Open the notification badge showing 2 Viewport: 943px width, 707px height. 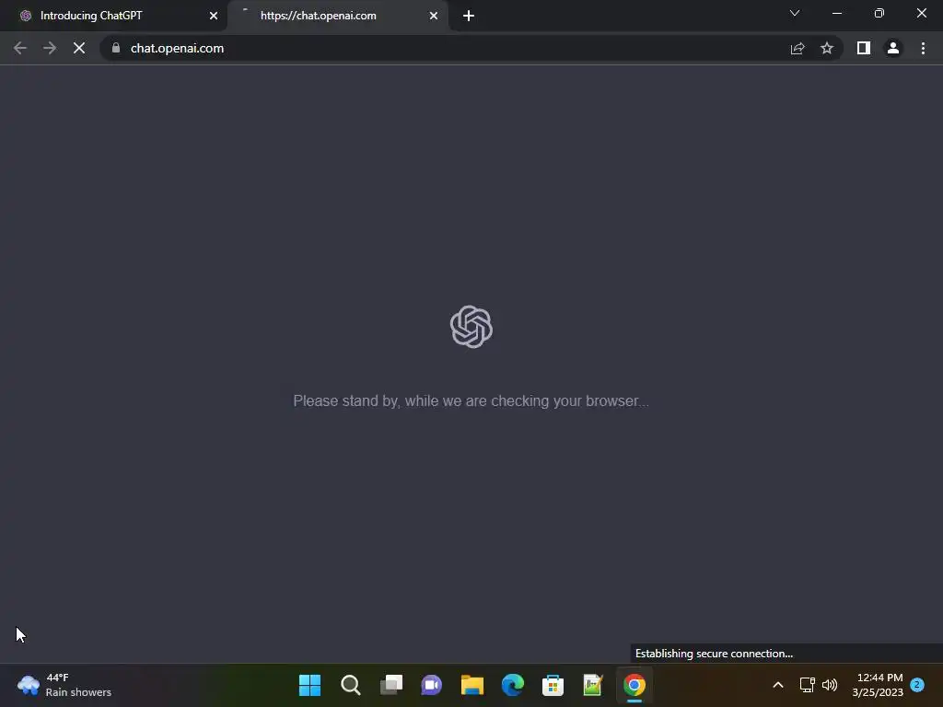tap(917, 684)
